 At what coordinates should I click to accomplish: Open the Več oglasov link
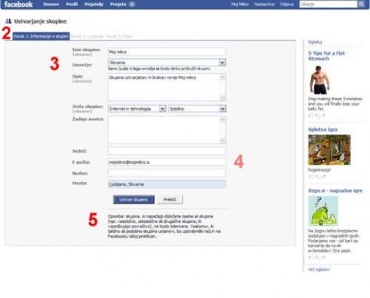319,270
